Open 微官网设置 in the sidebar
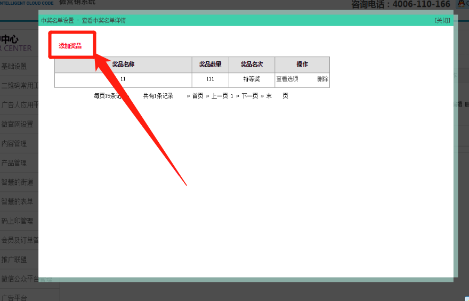 tap(17, 124)
